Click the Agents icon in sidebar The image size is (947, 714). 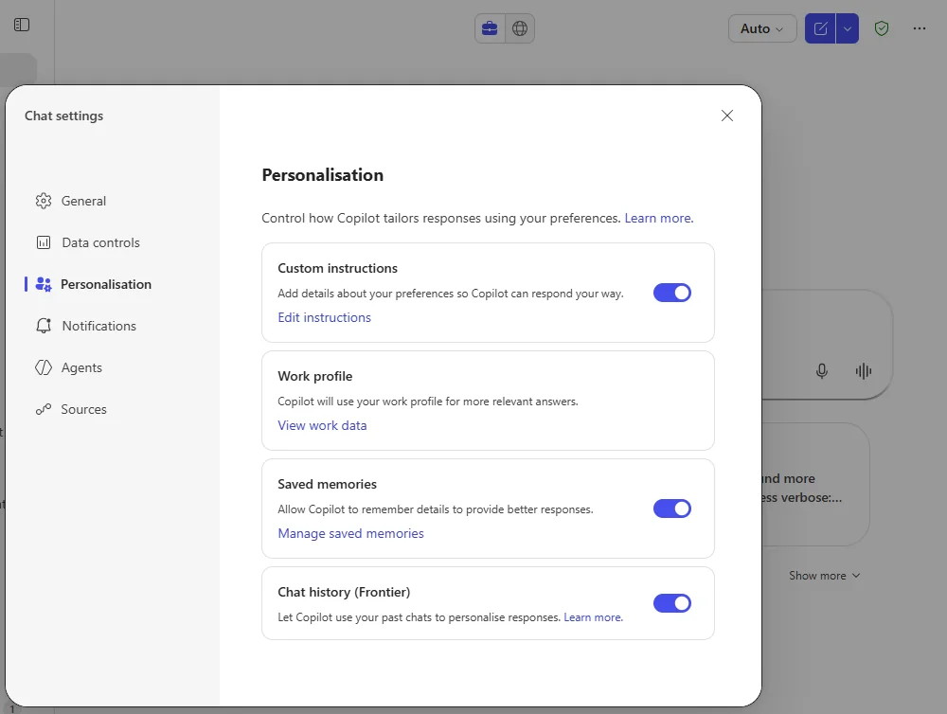(44, 367)
